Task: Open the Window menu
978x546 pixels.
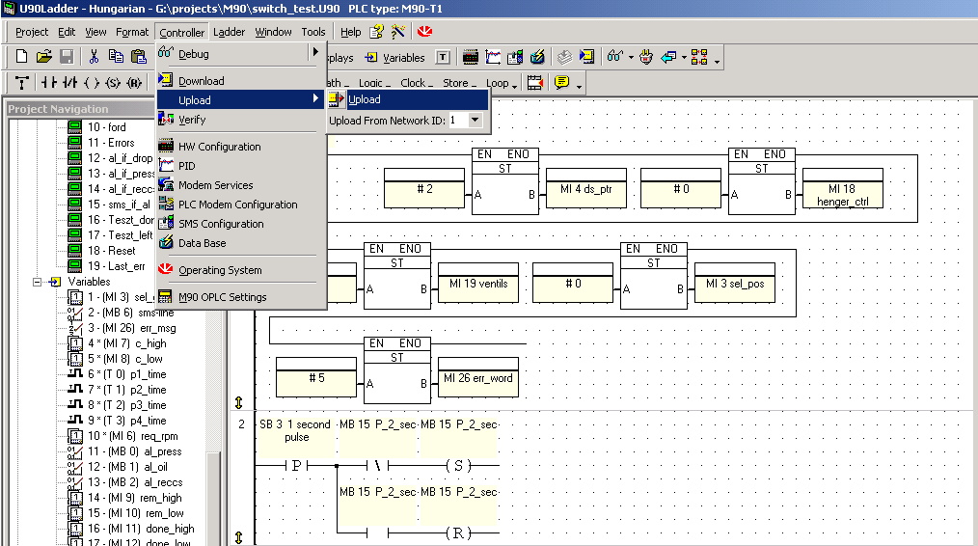Action: click(x=273, y=32)
